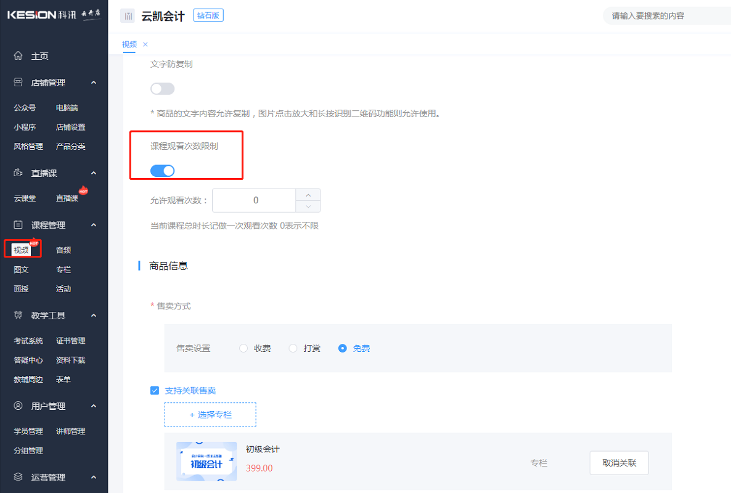Click the 店铺管理 shop icon
The width and height of the screenshot is (731, 493).
[x=18, y=83]
